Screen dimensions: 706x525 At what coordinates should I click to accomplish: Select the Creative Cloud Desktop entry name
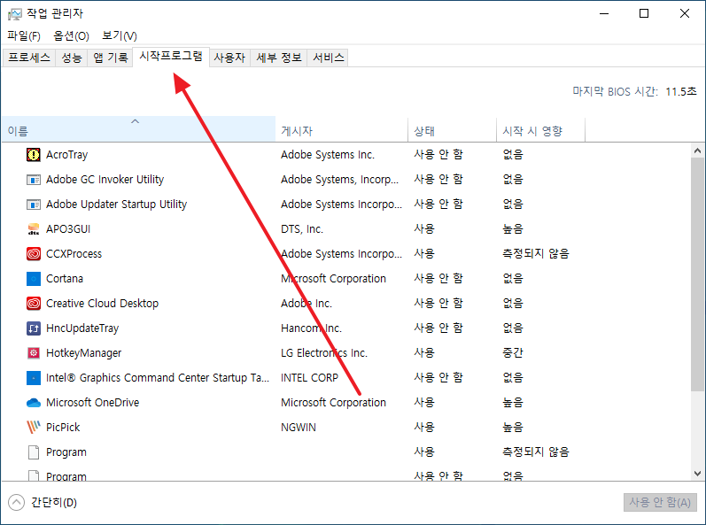click(x=102, y=304)
